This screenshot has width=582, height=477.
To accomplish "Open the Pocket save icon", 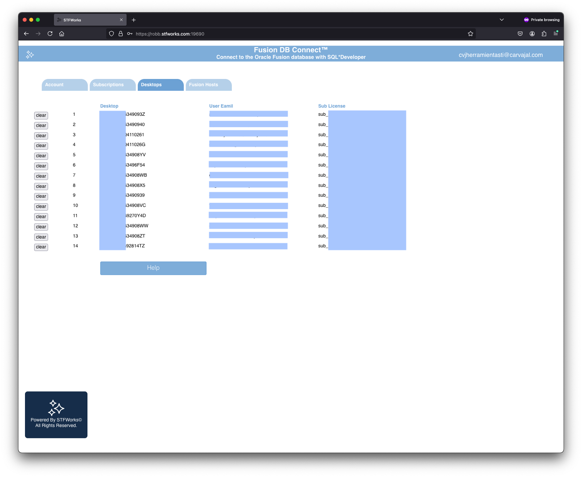I will tap(520, 34).
